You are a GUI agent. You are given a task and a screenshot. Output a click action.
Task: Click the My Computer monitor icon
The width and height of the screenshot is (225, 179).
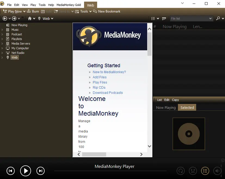pyautogui.click(x=8, y=48)
